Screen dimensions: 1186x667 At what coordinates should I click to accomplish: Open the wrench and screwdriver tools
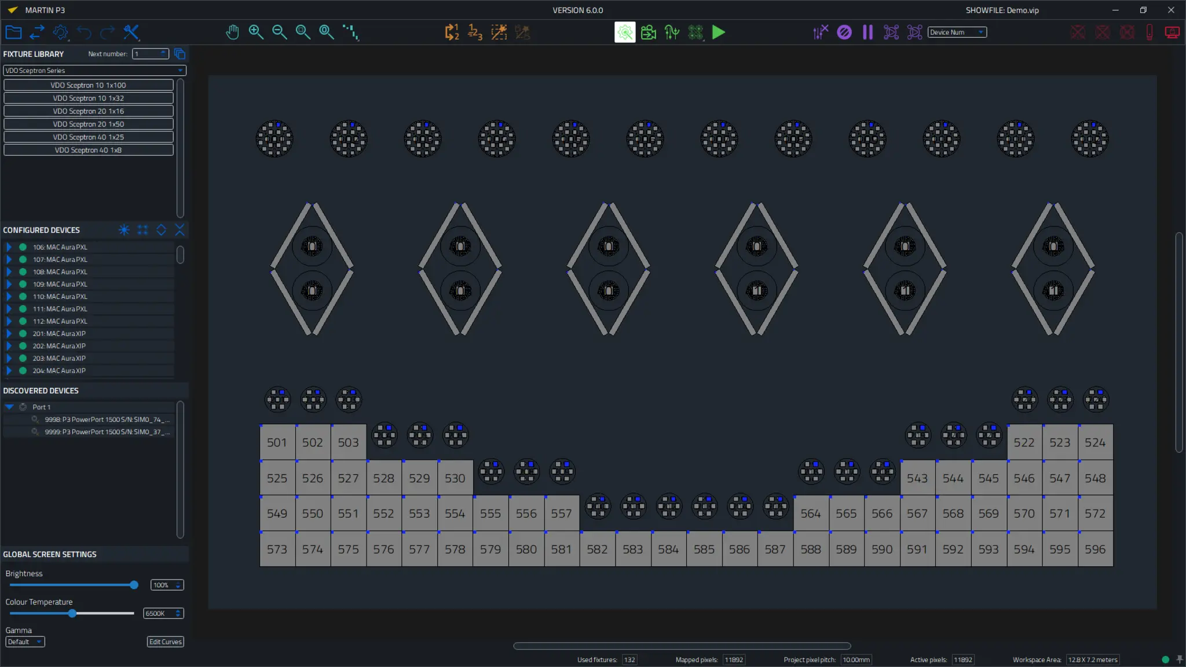click(x=131, y=32)
